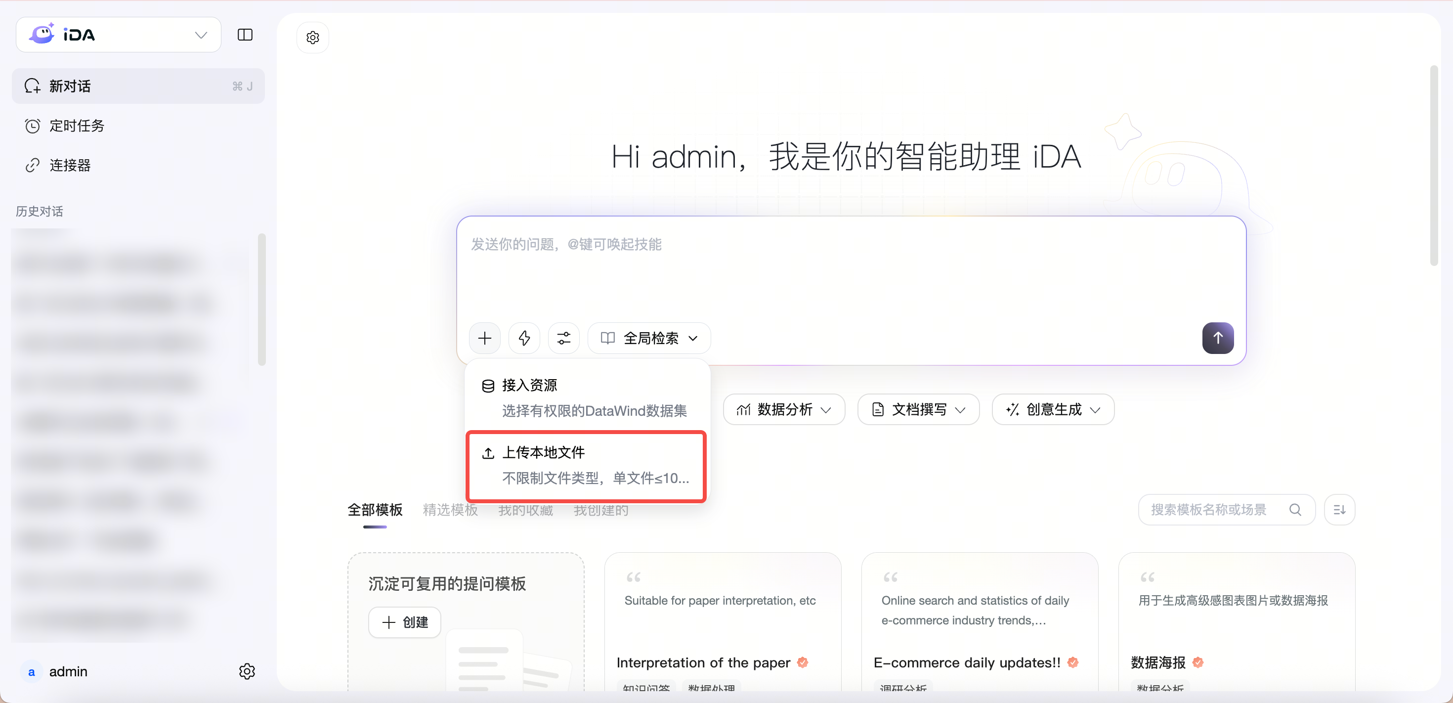Switch to 我的收藏 tab
Image resolution: width=1453 pixels, height=703 pixels.
pos(525,510)
